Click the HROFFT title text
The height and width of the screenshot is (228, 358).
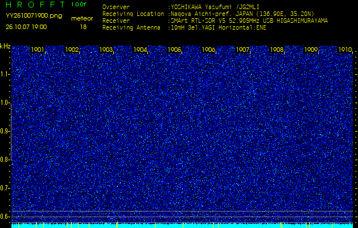35,5
